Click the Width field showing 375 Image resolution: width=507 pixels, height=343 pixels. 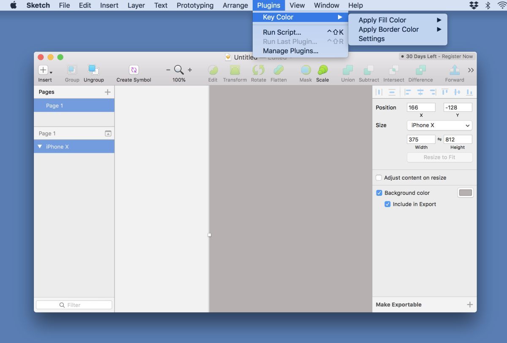pyautogui.click(x=421, y=139)
